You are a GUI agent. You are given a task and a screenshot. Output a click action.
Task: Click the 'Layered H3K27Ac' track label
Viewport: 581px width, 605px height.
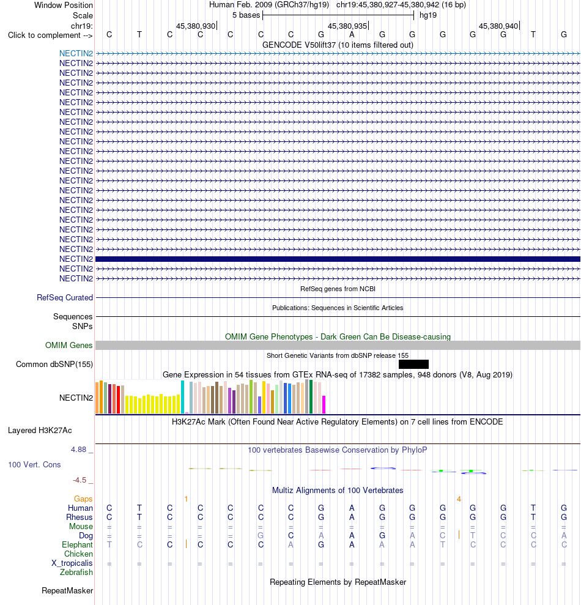pos(40,430)
